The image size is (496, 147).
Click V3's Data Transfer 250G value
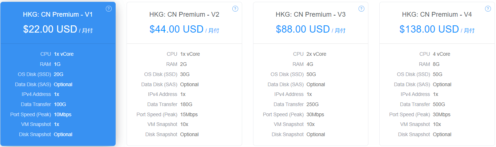(313, 104)
